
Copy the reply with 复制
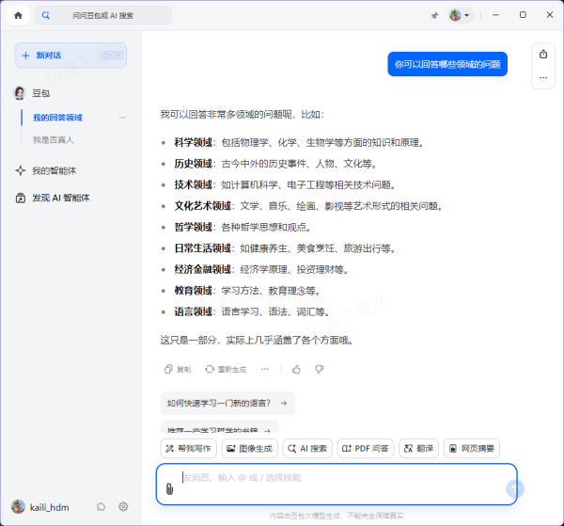tap(178, 370)
